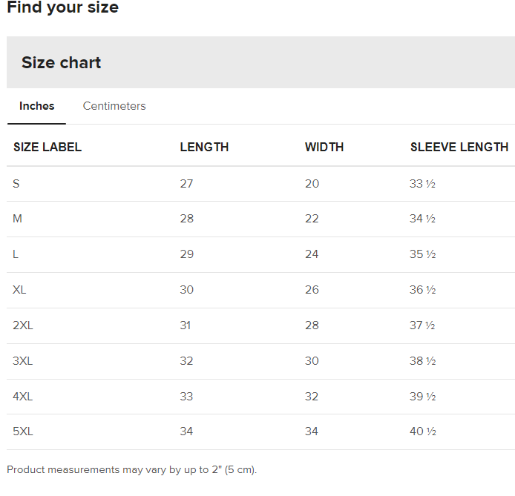The width and height of the screenshot is (515, 496).
Task: Switch to the Inches tab
Action: point(37,106)
